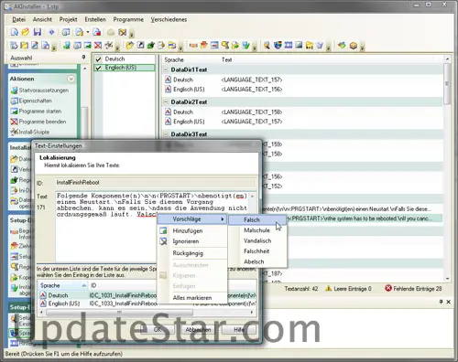This screenshot has width=458, height=362.
Task: Select the Deutsch IDC_1031 dialog row
Action: pyautogui.click(x=147, y=295)
